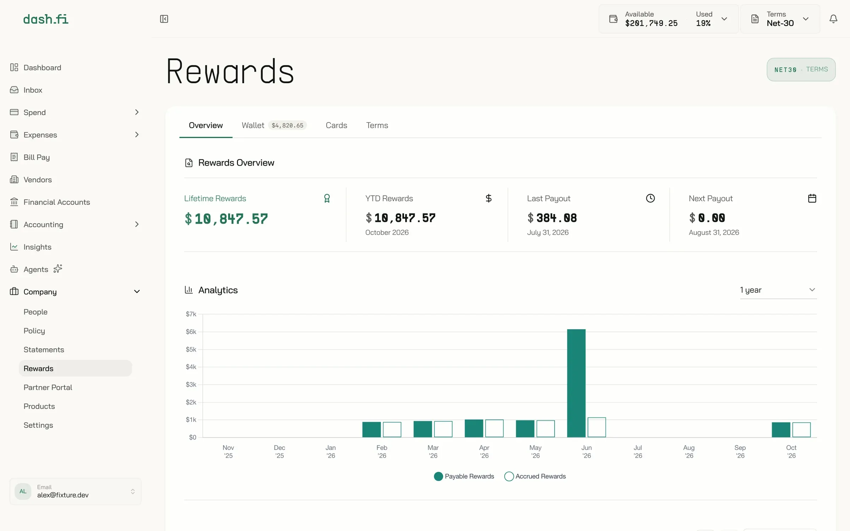The image size is (850, 531).
Task: Click the wallet icon beside Available balance
Action: tap(613, 19)
